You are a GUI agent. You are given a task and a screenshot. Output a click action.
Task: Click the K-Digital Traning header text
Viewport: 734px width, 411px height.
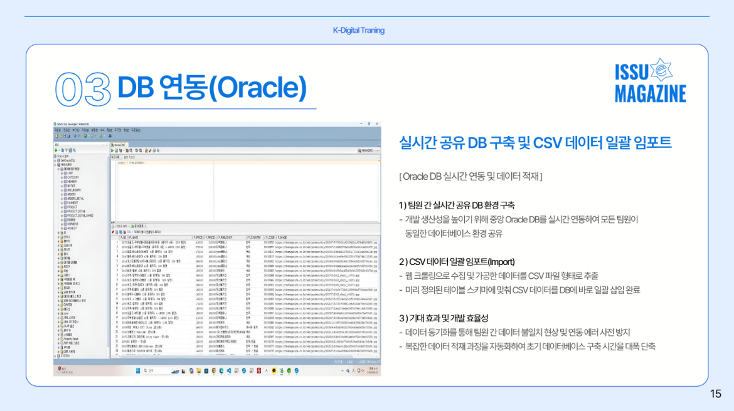coord(359,31)
